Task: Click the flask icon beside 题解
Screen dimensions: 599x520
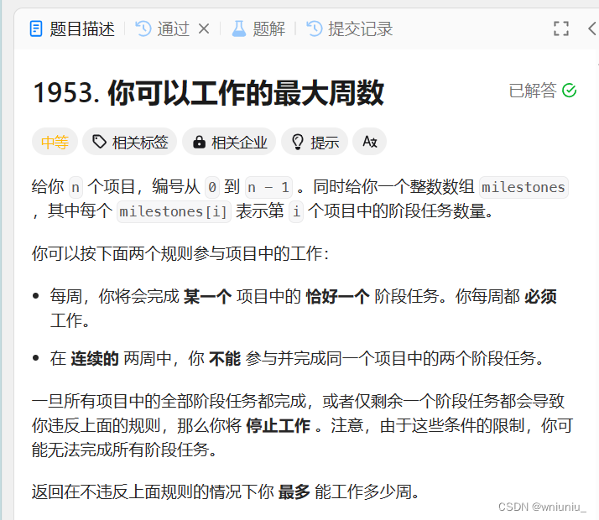Action: click(239, 29)
